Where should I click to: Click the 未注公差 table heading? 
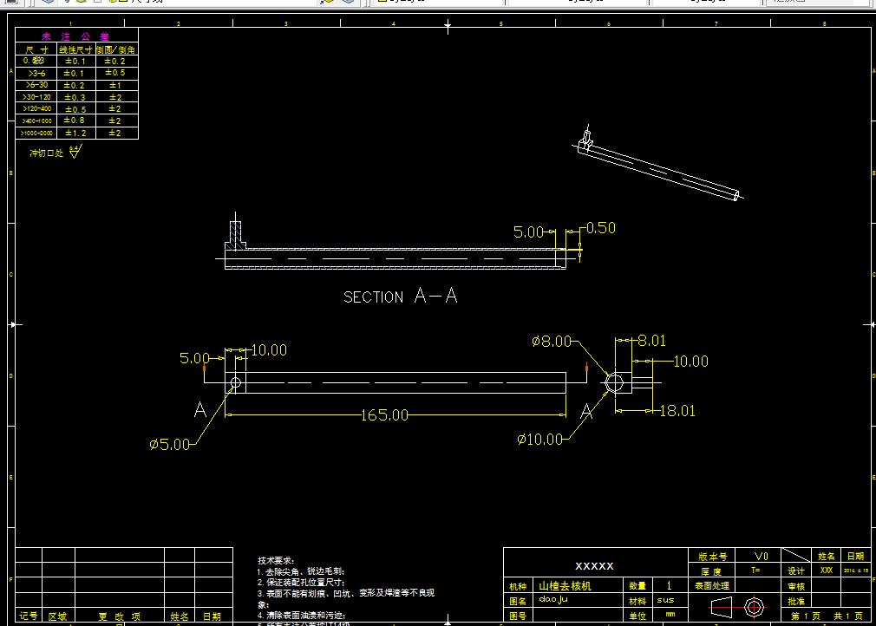(x=76, y=36)
